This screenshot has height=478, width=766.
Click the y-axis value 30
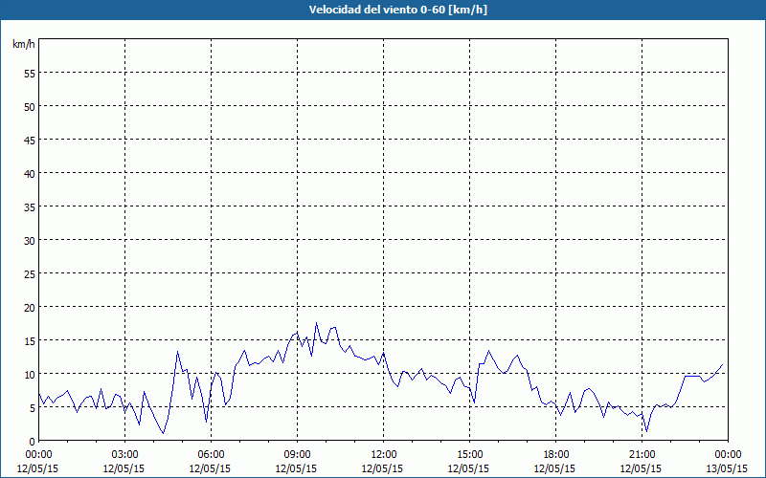pos(30,241)
